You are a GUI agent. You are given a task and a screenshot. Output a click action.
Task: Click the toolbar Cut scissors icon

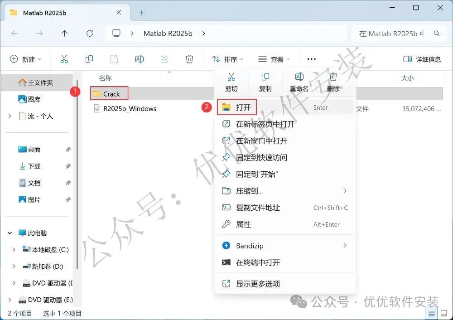[x=64, y=59]
